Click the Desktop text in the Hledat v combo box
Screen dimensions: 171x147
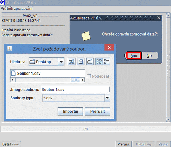(x=43, y=62)
